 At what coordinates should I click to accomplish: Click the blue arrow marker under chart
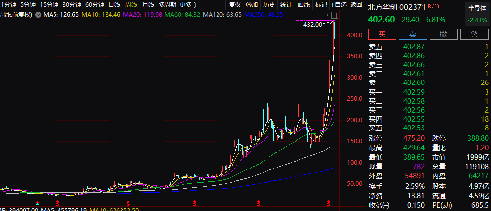point(37,204)
